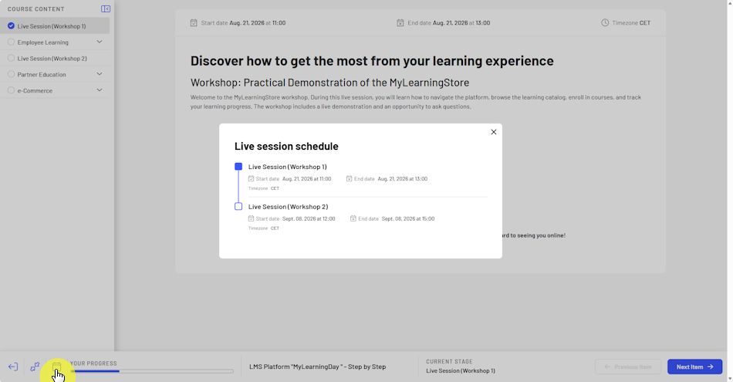Click Workshop 1 start date calendar icon in dialog
Image resolution: width=733 pixels, height=382 pixels.
pyautogui.click(x=251, y=178)
